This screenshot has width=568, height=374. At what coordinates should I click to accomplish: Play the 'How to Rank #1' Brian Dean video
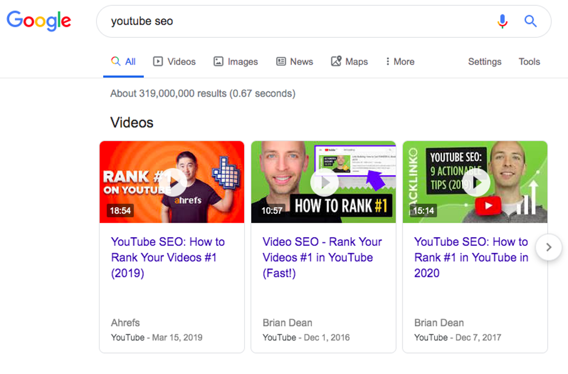point(323,182)
